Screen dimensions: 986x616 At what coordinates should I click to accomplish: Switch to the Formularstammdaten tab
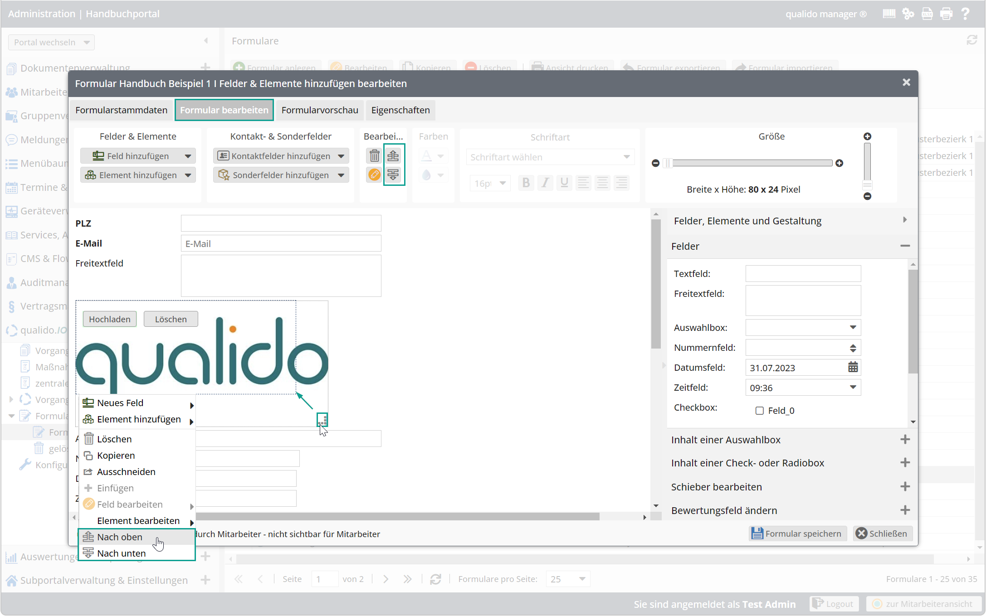pos(121,110)
